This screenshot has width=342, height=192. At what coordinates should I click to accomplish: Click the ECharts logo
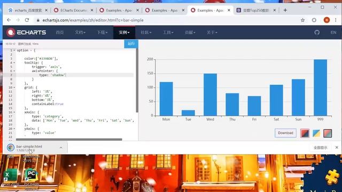(26, 33)
